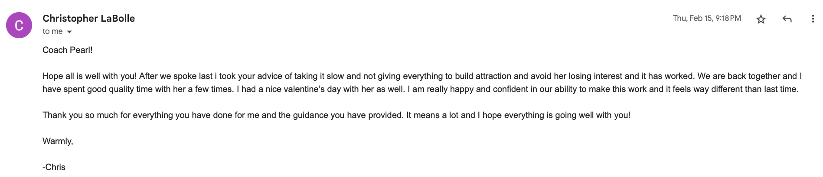823x177 pixels.
Task: Click sender name Christopher LaBolle
Action: pos(88,18)
